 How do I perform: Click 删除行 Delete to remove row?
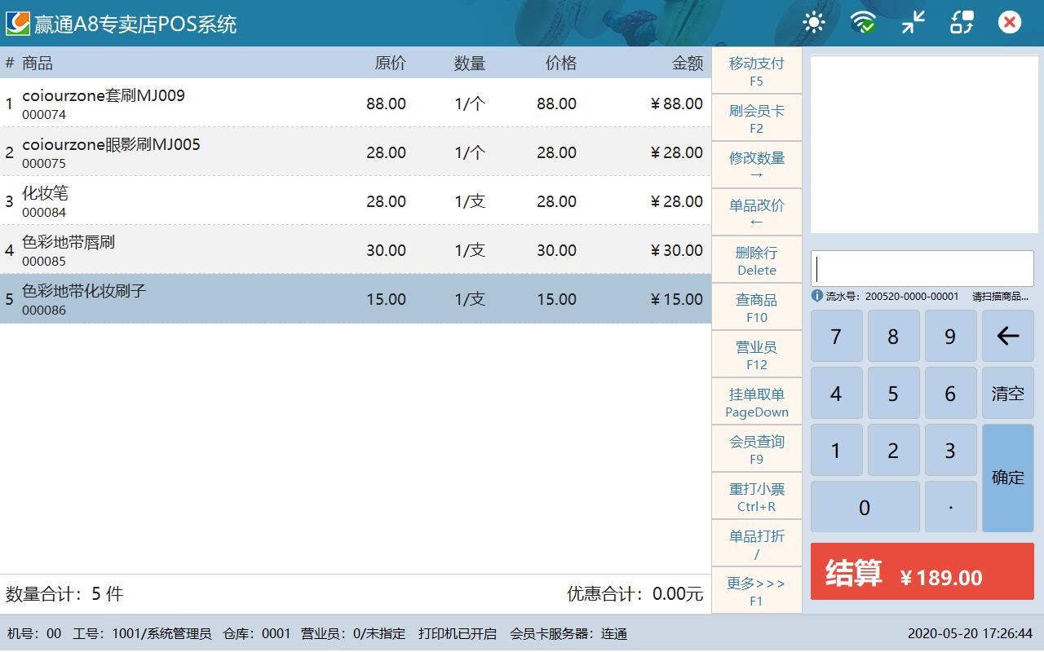click(756, 260)
